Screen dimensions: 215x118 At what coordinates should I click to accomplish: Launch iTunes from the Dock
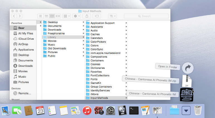pos(87,111)
